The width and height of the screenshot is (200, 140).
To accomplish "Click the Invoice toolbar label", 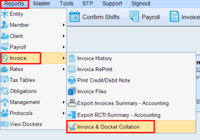I will point(191,17).
